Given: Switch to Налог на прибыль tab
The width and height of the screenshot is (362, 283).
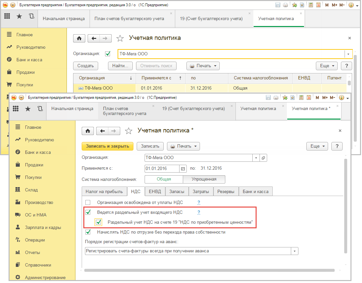Looking at the screenshot, I should click(x=104, y=191).
